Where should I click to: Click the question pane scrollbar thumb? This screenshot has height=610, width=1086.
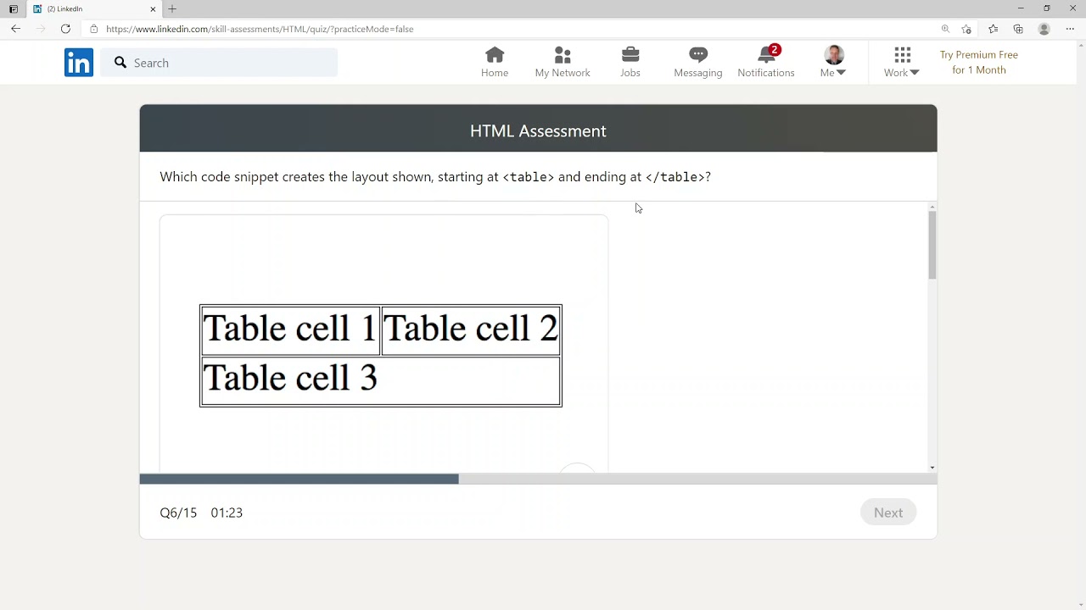(x=932, y=246)
